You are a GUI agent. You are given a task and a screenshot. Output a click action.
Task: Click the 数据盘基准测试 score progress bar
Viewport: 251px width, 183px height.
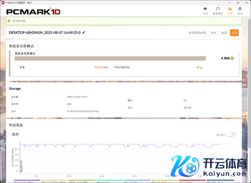coord(110,58)
